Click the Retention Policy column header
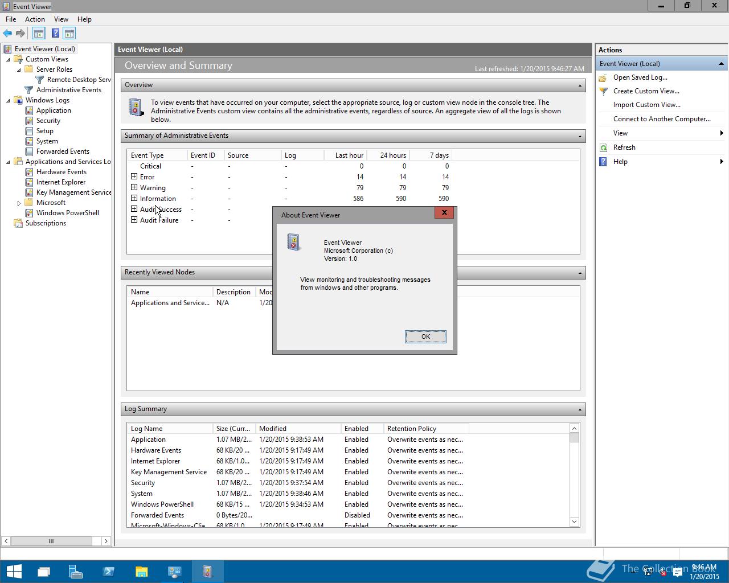 coord(426,429)
